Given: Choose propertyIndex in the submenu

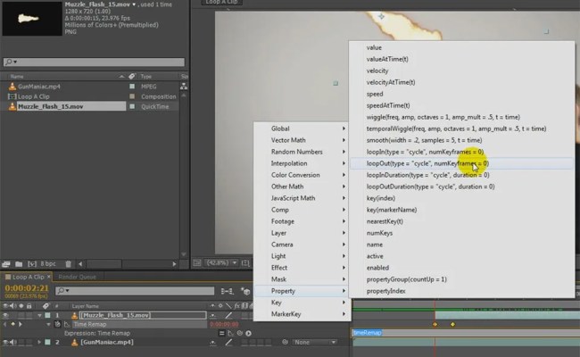Looking at the screenshot, I should pyautogui.click(x=461, y=291).
